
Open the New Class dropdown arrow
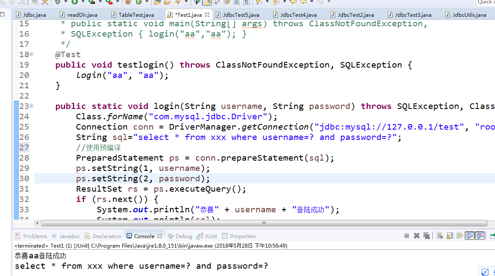[x=147, y=2]
